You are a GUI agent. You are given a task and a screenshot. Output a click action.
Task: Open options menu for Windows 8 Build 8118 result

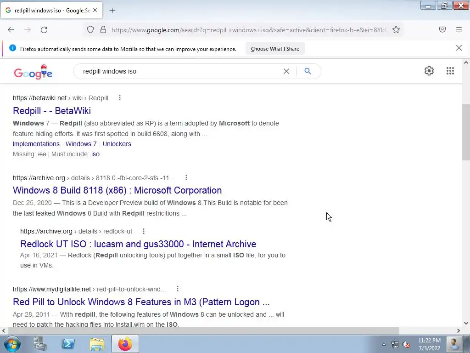coord(186,177)
